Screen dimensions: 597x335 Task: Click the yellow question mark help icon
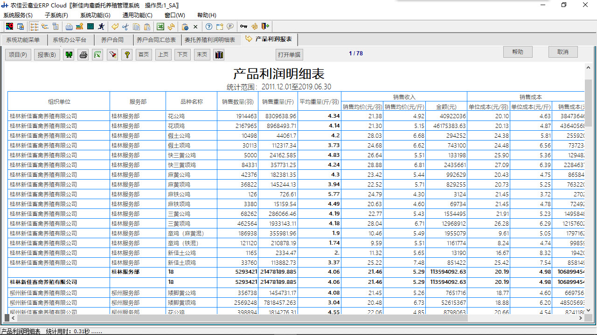click(x=127, y=55)
